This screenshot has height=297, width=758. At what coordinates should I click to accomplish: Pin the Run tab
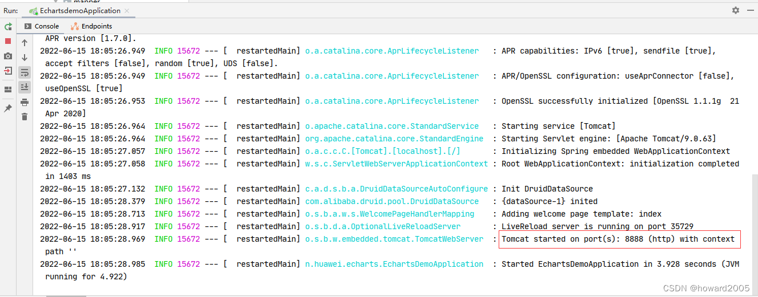coord(8,108)
